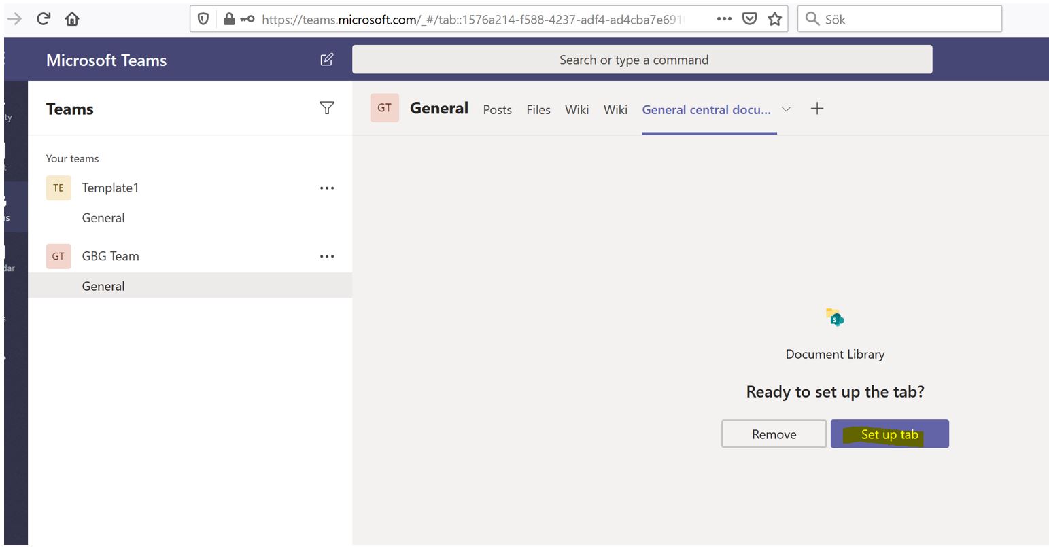The width and height of the screenshot is (1049, 547).
Task: Select the TE avatar for Template1 team
Action: (x=58, y=188)
